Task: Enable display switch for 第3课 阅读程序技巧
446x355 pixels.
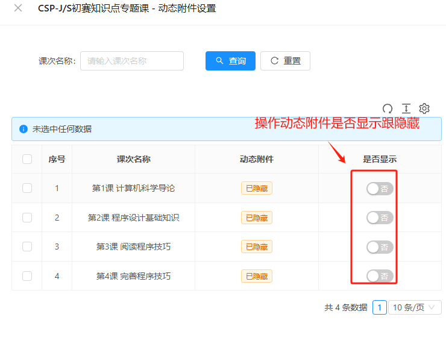Action: (380, 247)
